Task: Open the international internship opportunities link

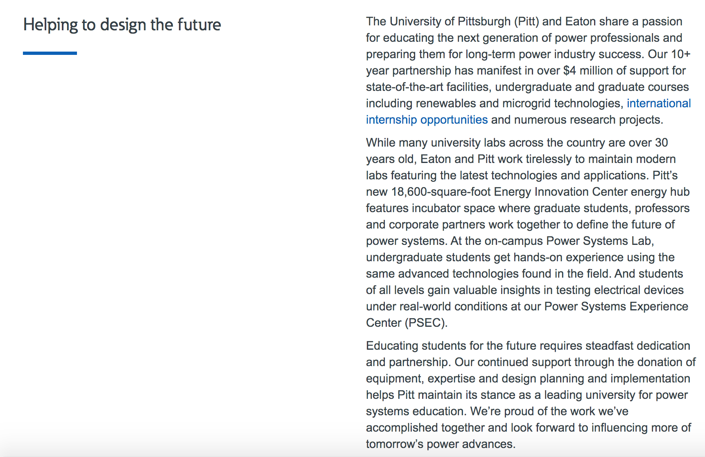Action: (x=427, y=120)
